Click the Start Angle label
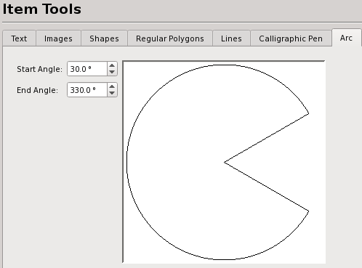362x268 pixels. click(39, 69)
